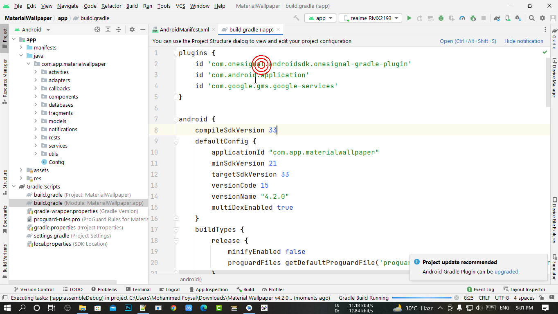
Task: Click the Open (Ctrl+Alt+Shift+S) link
Action: click(468, 41)
